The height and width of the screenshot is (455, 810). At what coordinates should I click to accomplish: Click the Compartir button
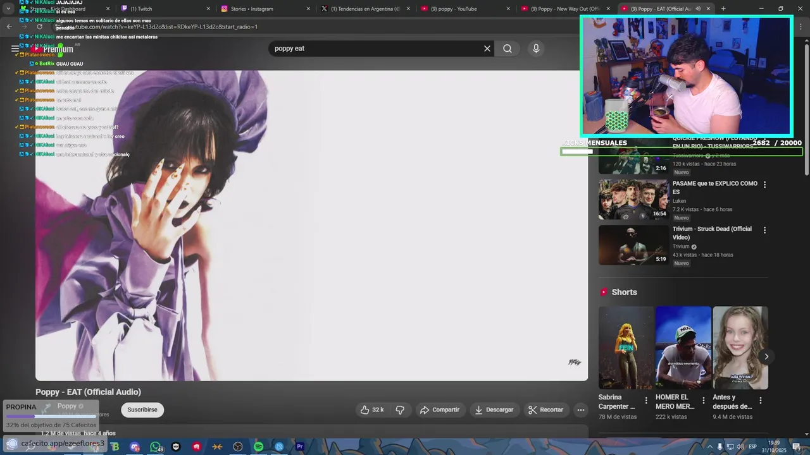440,409
